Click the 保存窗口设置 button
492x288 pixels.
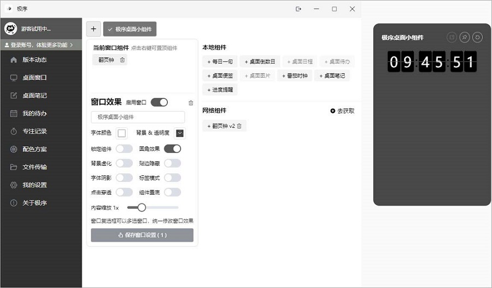(142, 235)
